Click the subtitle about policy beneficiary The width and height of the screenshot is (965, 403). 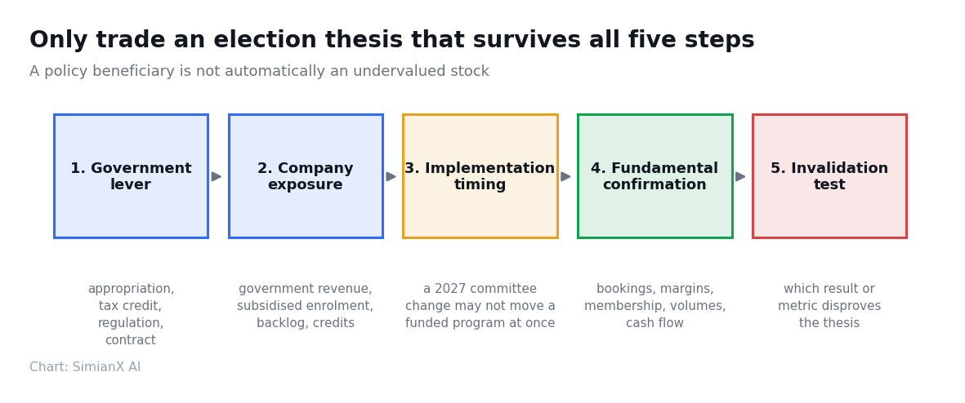(x=259, y=71)
